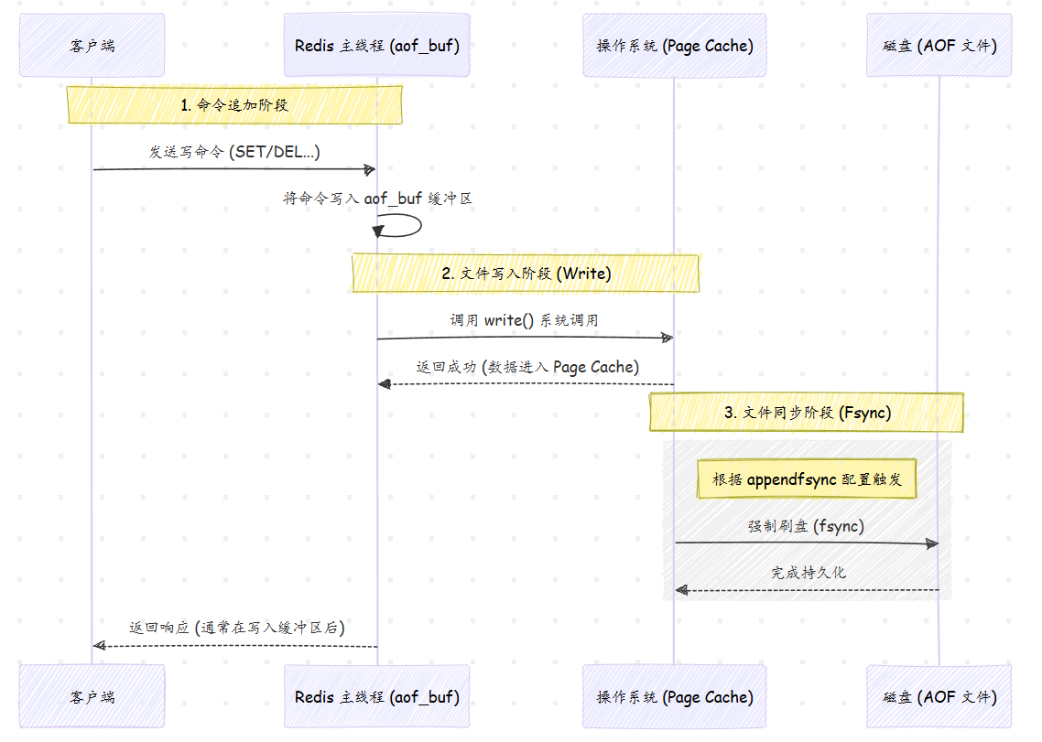Screen dimensions: 1042x742
Task: Select the bottom 磁盘 (AOF 文件) box
Action: tap(939, 696)
